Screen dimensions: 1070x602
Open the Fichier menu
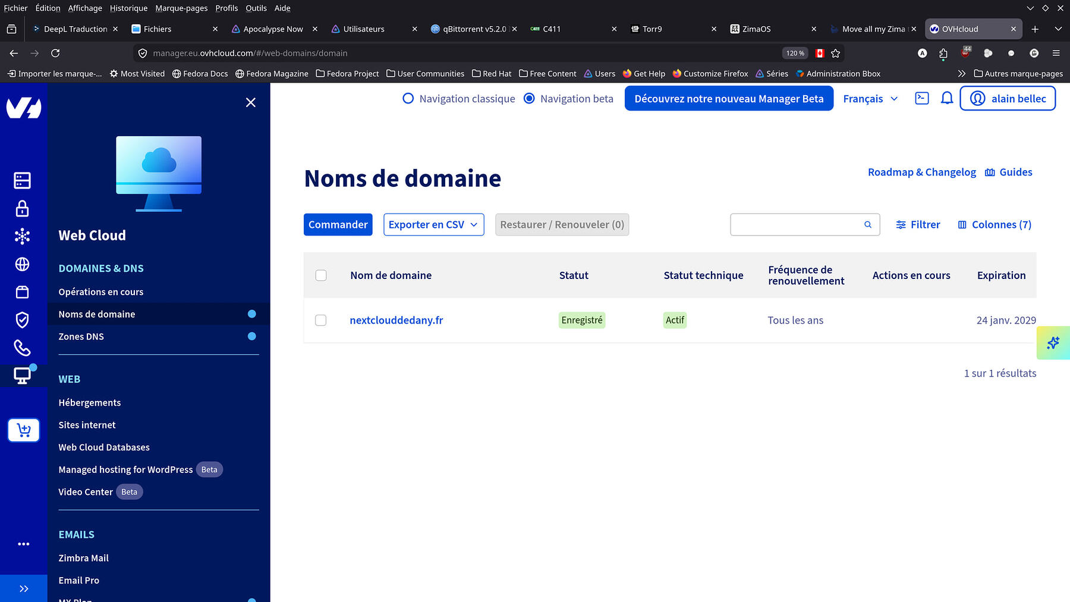pyautogui.click(x=15, y=8)
